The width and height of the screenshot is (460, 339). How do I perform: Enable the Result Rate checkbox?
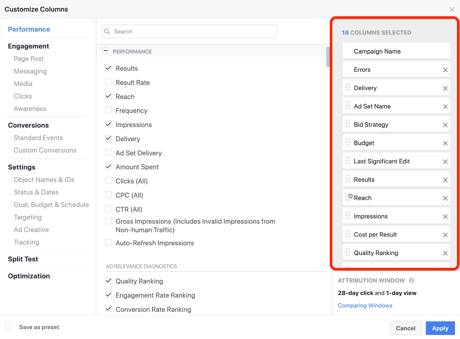[x=108, y=82]
